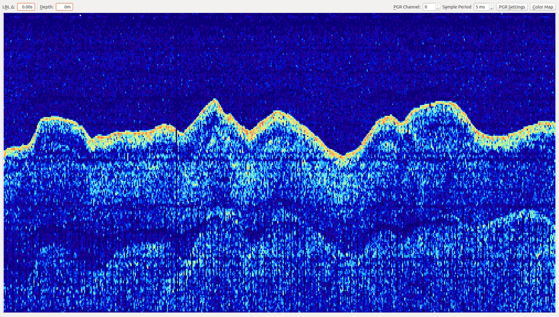Raise Sample Period using the up arrow

pos(492,5)
